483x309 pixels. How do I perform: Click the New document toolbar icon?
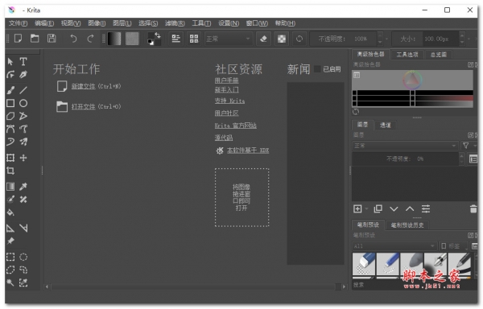click(19, 39)
